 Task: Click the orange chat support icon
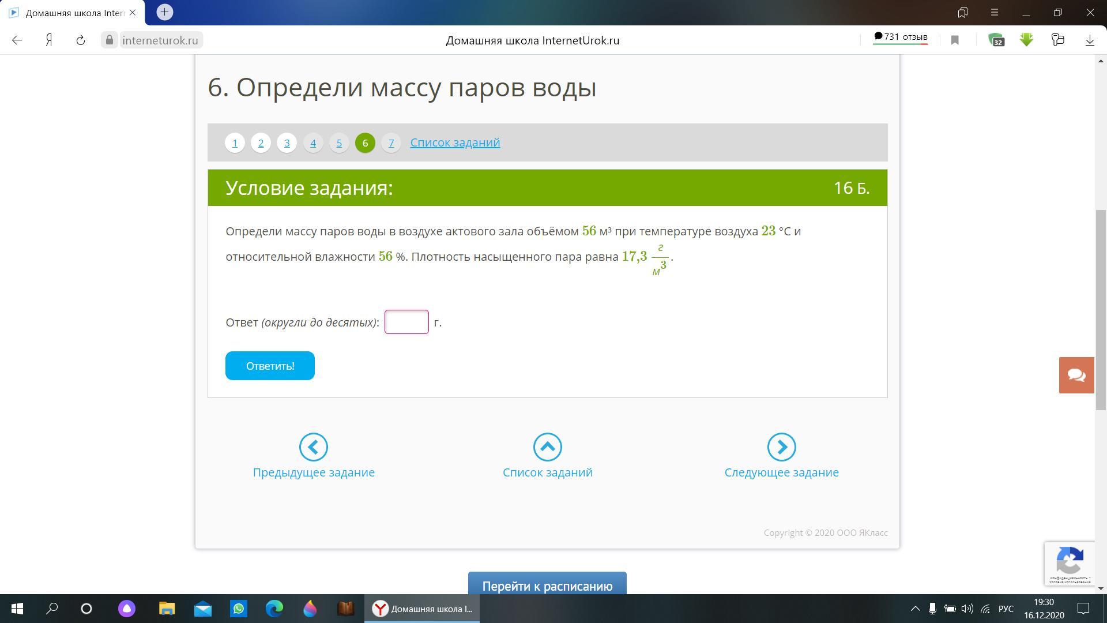click(x=1076, y=375)
